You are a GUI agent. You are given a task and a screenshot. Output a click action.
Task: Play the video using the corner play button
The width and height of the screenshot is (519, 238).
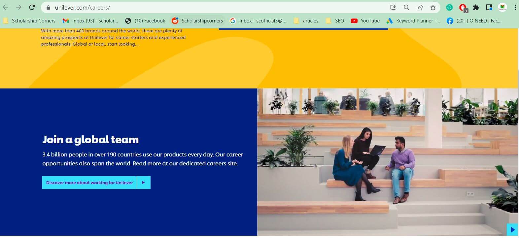click(512, 229)
